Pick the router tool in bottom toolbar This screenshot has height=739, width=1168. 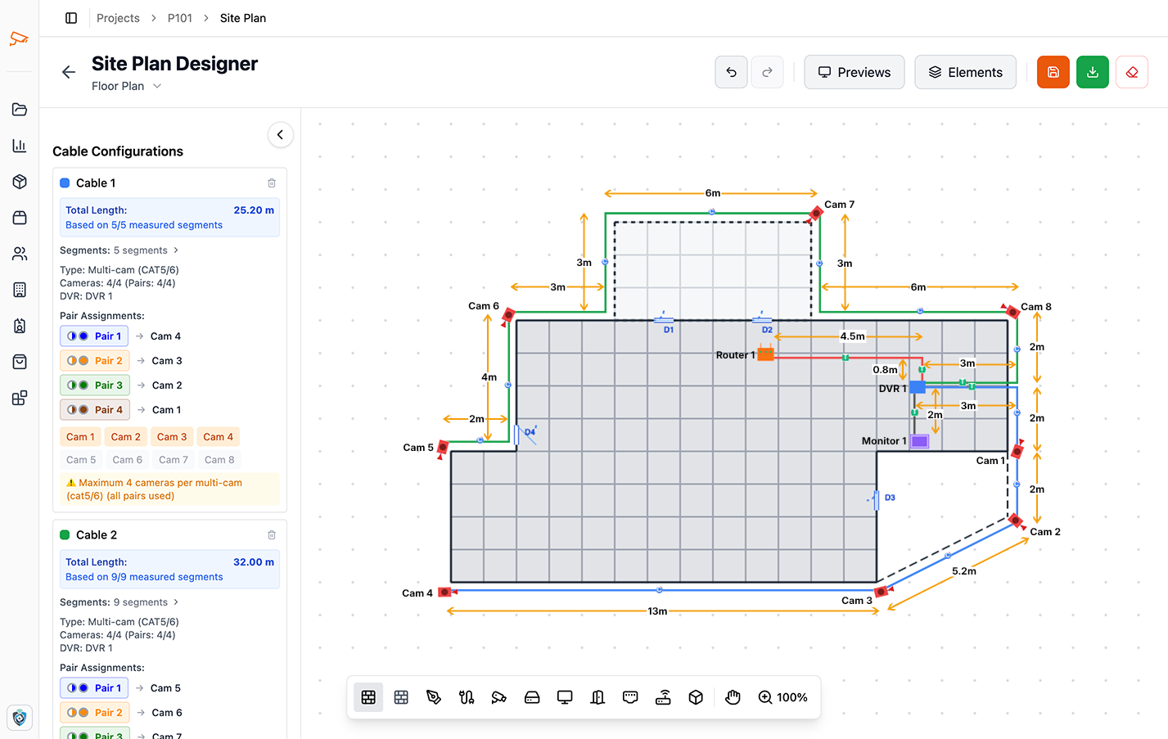663,697
